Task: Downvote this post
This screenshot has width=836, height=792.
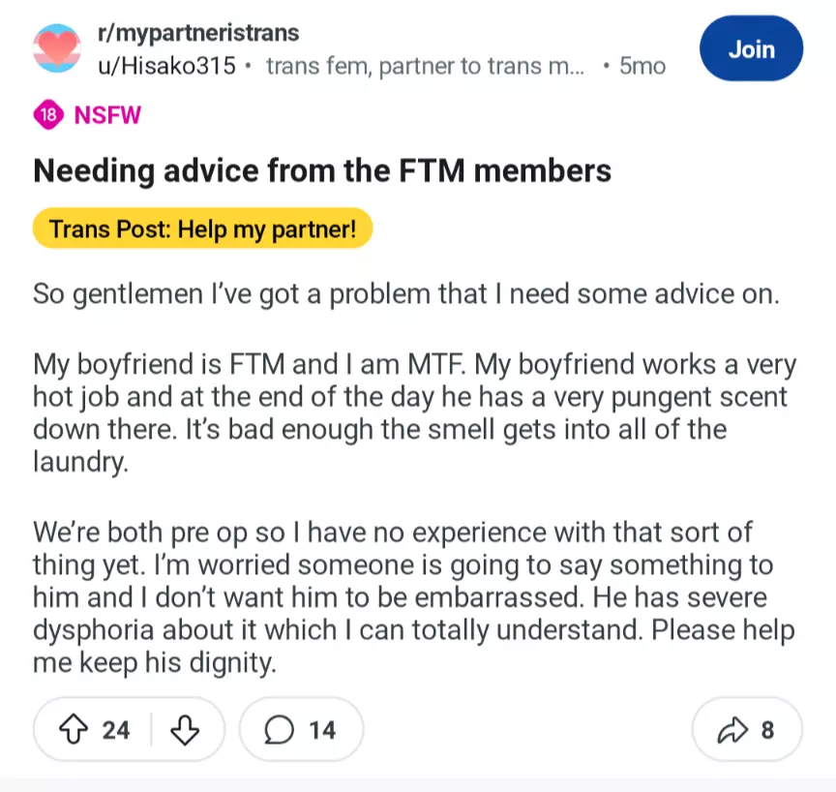Action: 183,730
